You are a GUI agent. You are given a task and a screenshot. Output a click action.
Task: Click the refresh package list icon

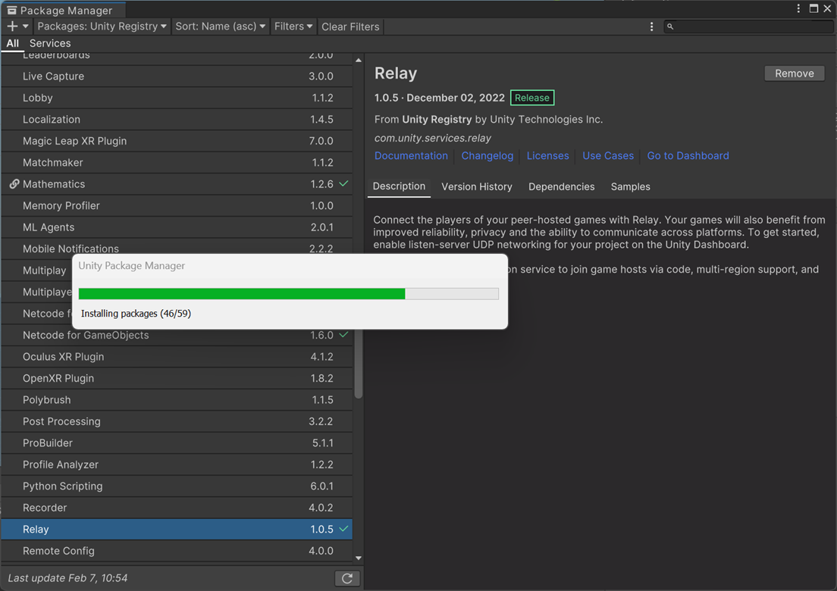tap(347, 578)
